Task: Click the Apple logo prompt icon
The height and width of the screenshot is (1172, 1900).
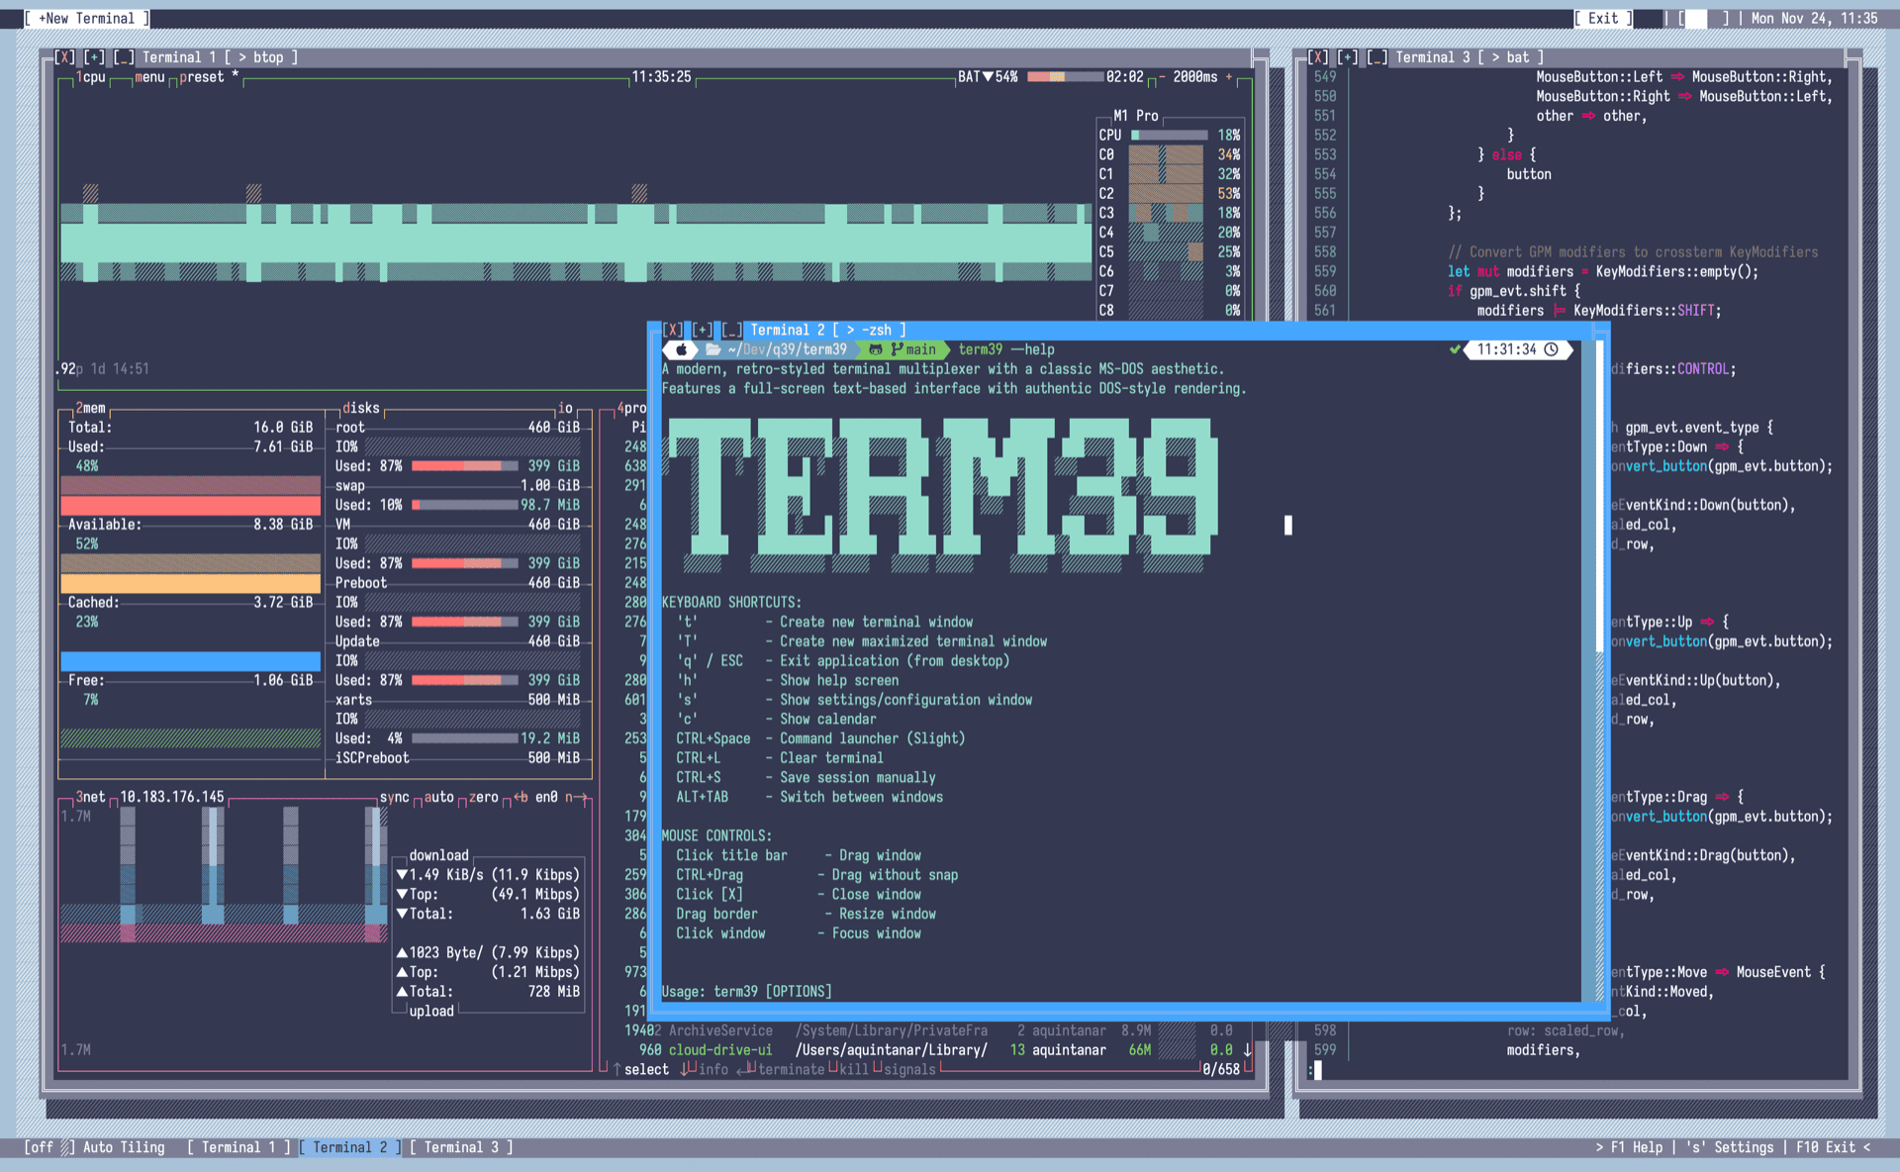Action: (681, 349)
